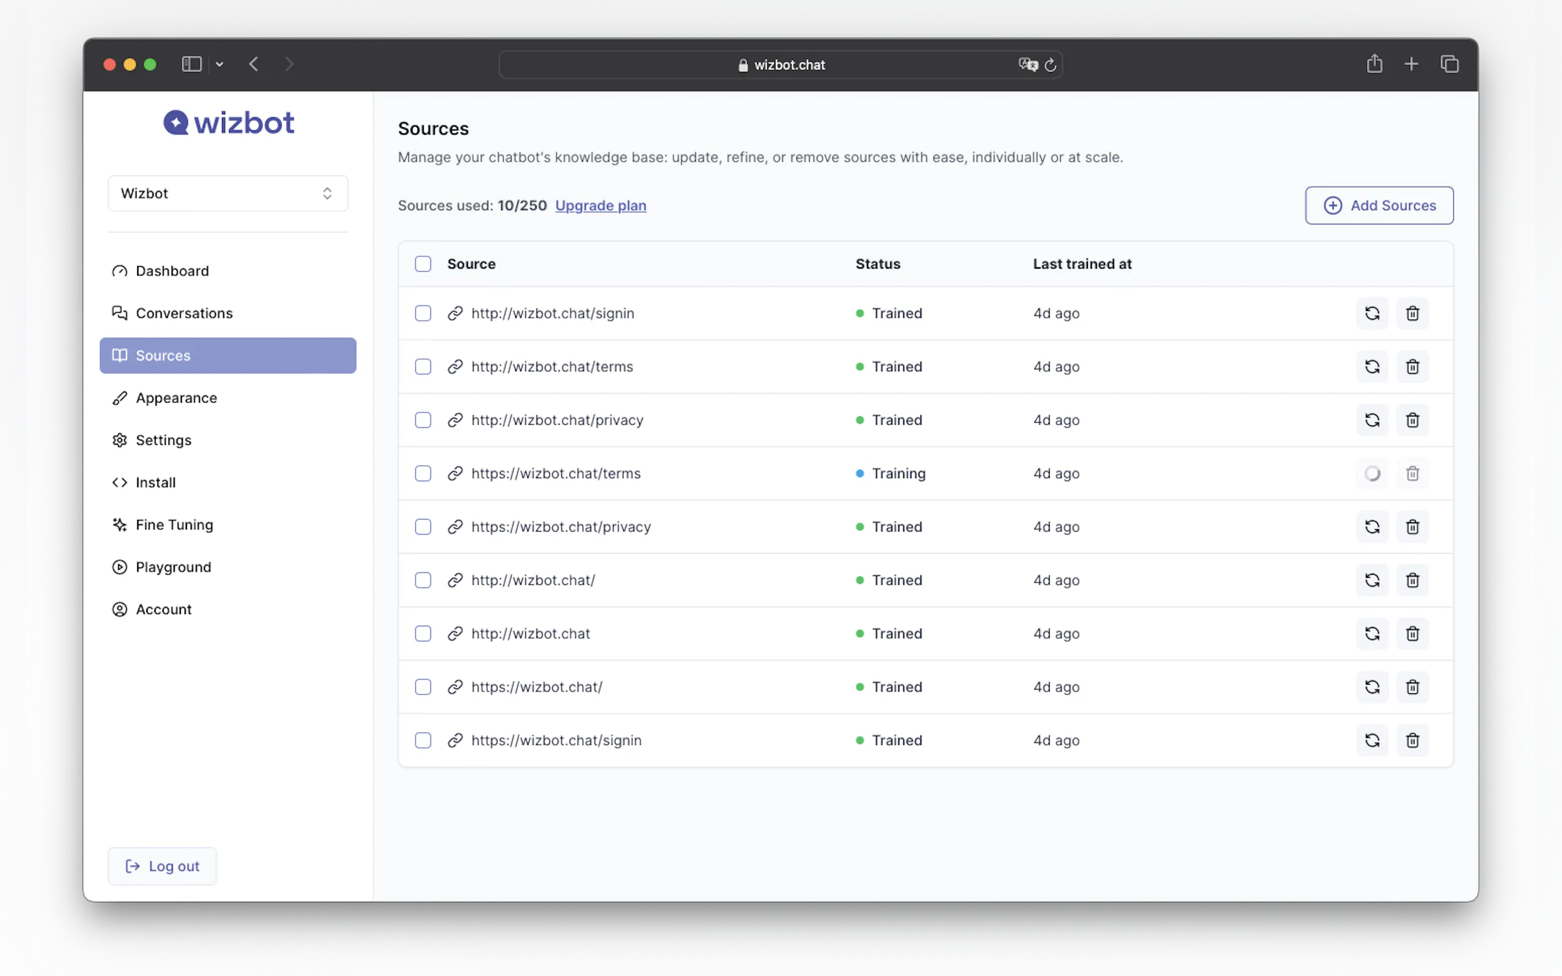Retrain the http://wizbot.chat/signin source
1562x976 pixels.
coord(1371,313)
